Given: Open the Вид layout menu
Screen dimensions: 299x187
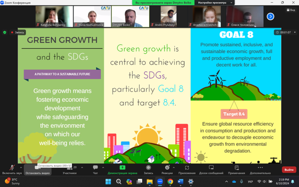Looking at the screenshot, I should [291, 10].
